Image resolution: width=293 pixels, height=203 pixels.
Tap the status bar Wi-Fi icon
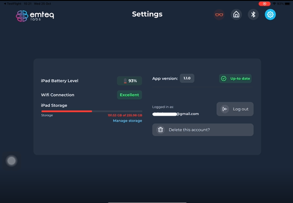[274, 4]
